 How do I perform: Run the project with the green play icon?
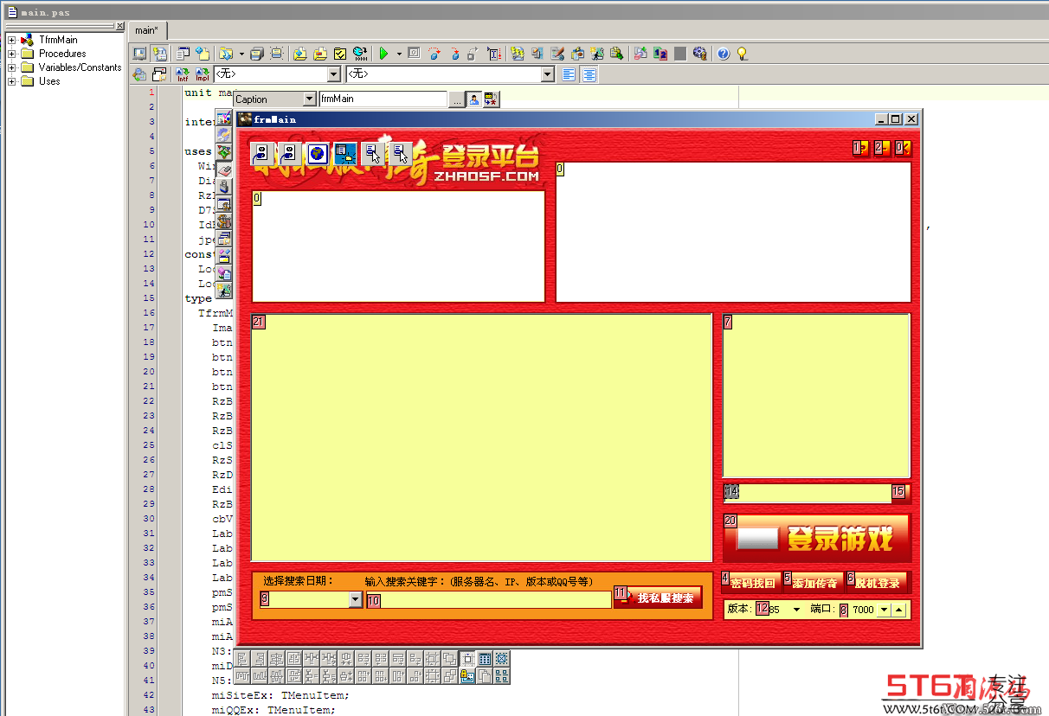tap(383, 54)
